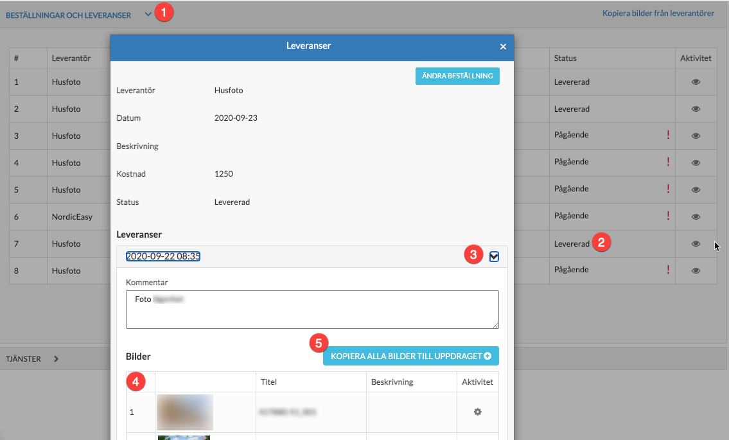Click Husfoto in row 7
729x440 pixels.
click(x=66, y=243)
